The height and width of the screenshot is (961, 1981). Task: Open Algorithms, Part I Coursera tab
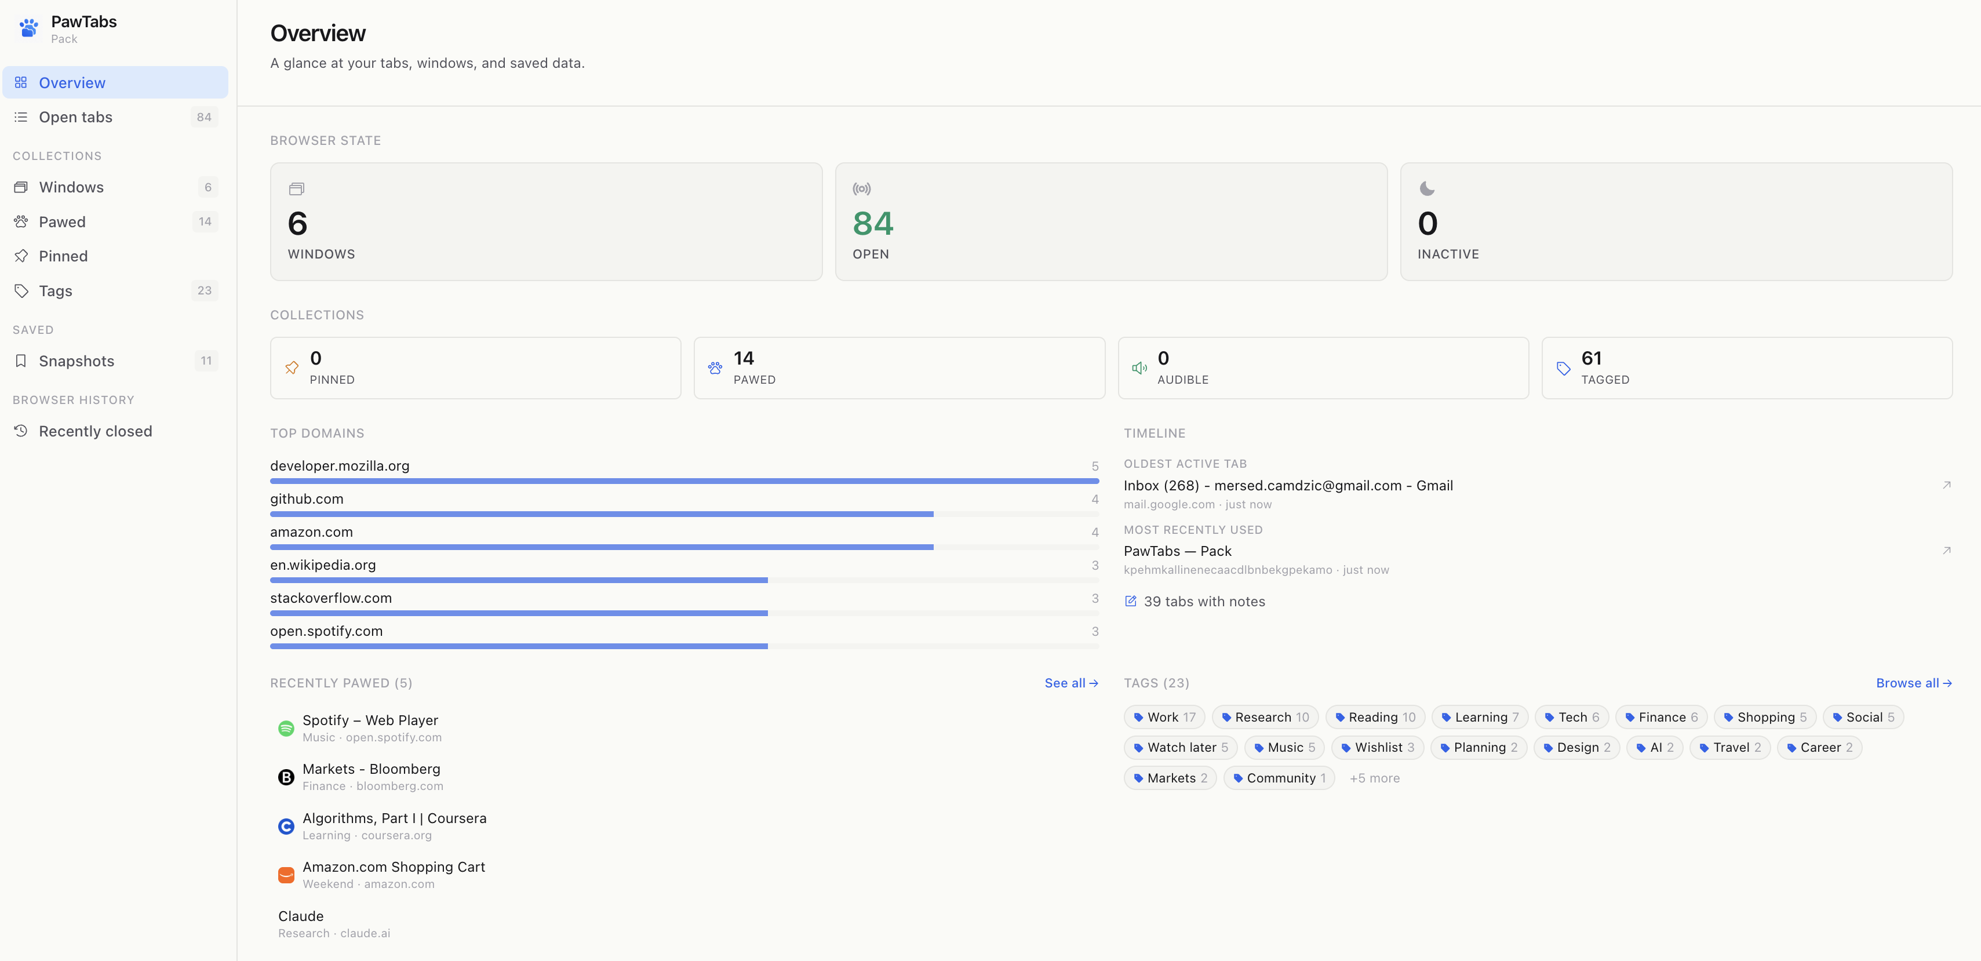pos(684,827)
